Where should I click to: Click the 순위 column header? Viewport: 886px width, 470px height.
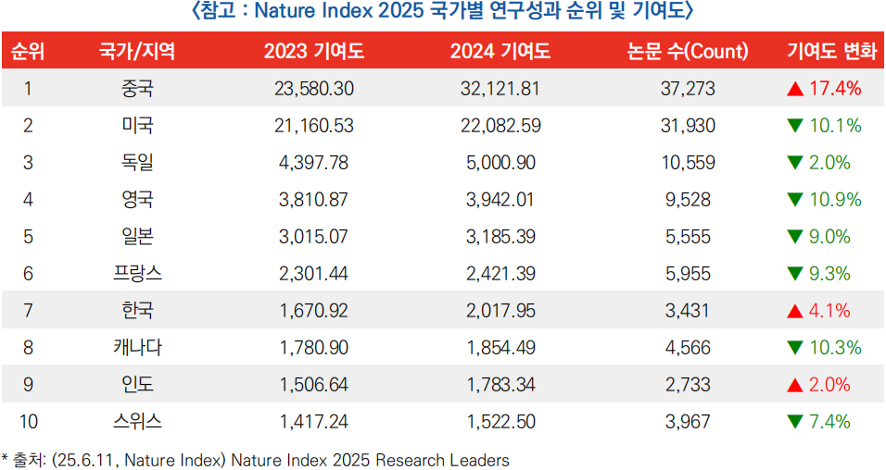(x=28, y=52)
